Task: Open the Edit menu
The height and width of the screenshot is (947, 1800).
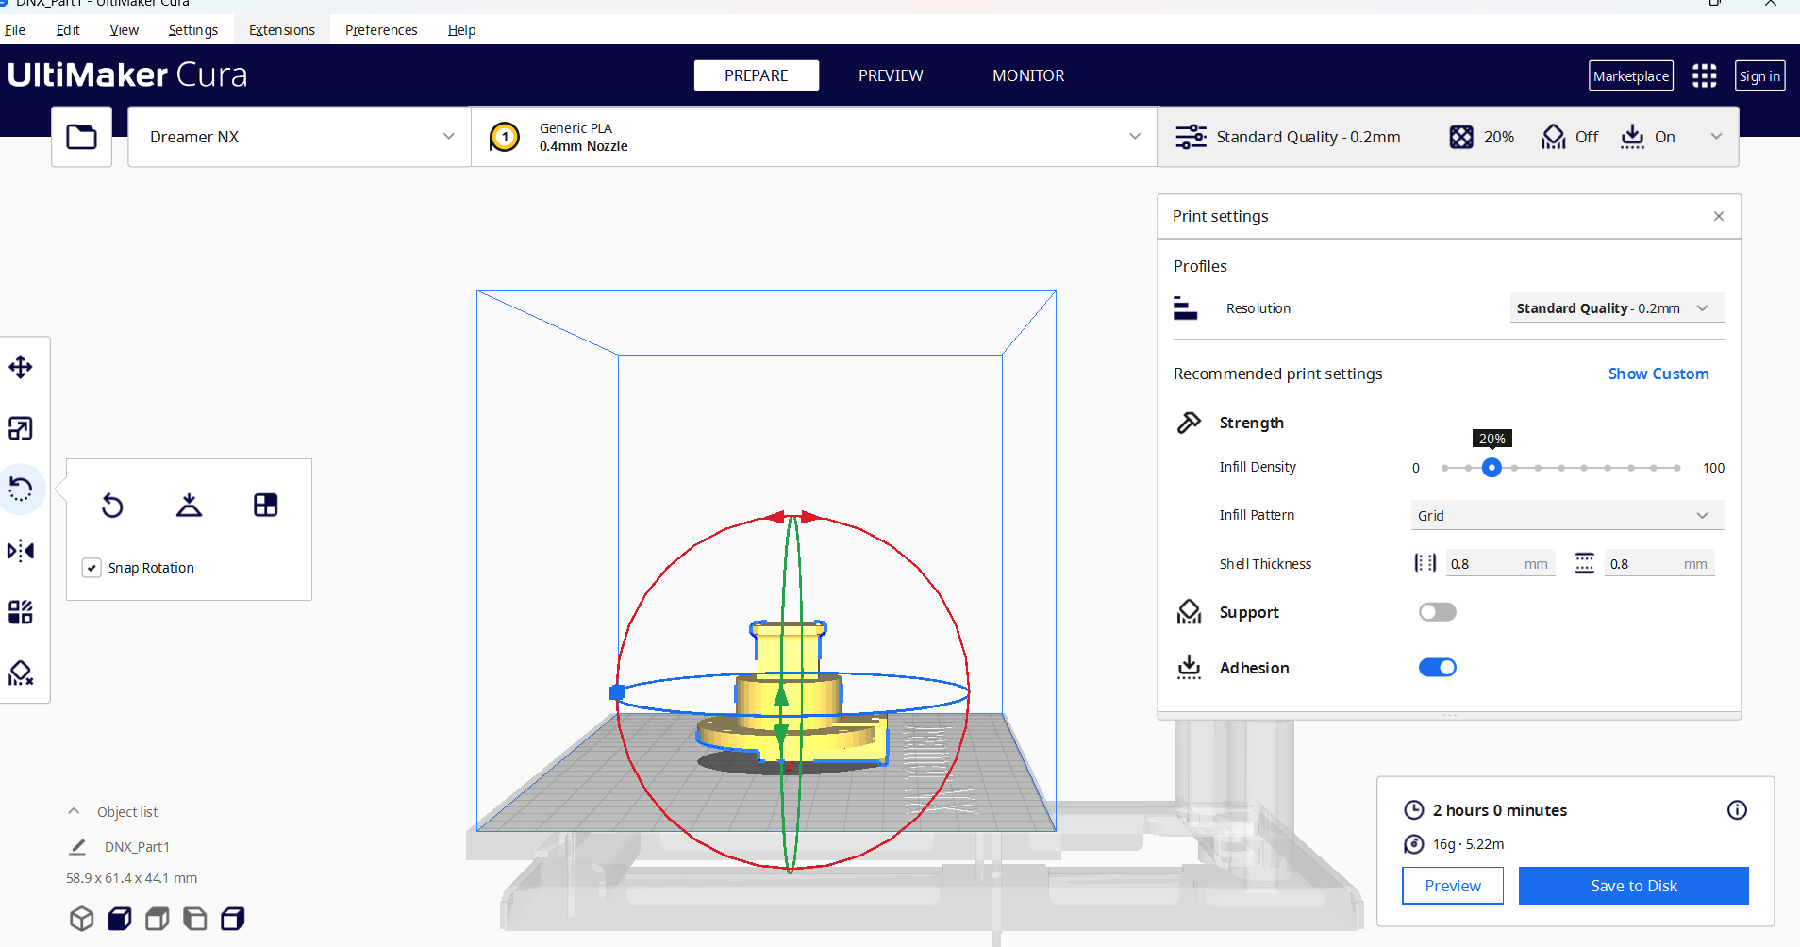Action: click(x=68, y=30)
